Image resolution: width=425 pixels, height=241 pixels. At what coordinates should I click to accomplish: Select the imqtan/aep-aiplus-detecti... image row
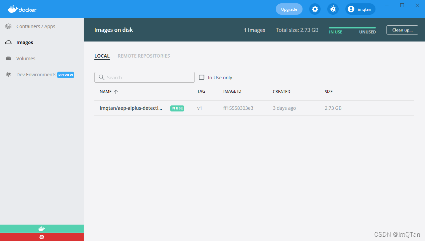[254, 108]
